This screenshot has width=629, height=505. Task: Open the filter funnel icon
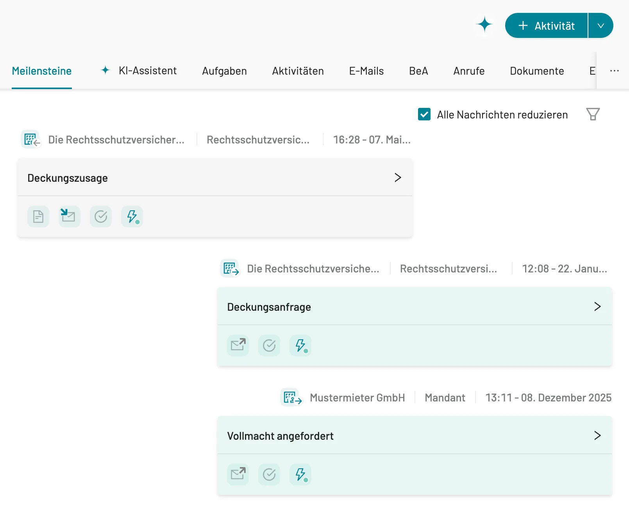(593, 114)
